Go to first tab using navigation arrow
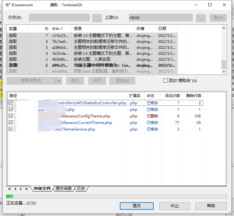Screen dimensions: 234x216 pyautogui.click(x=9, y=189)
